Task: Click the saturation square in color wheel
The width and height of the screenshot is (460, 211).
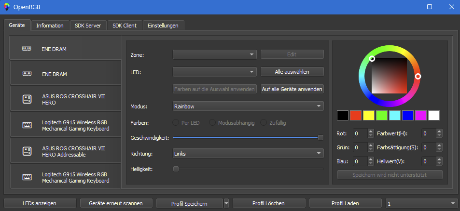Action: (390, 76)
